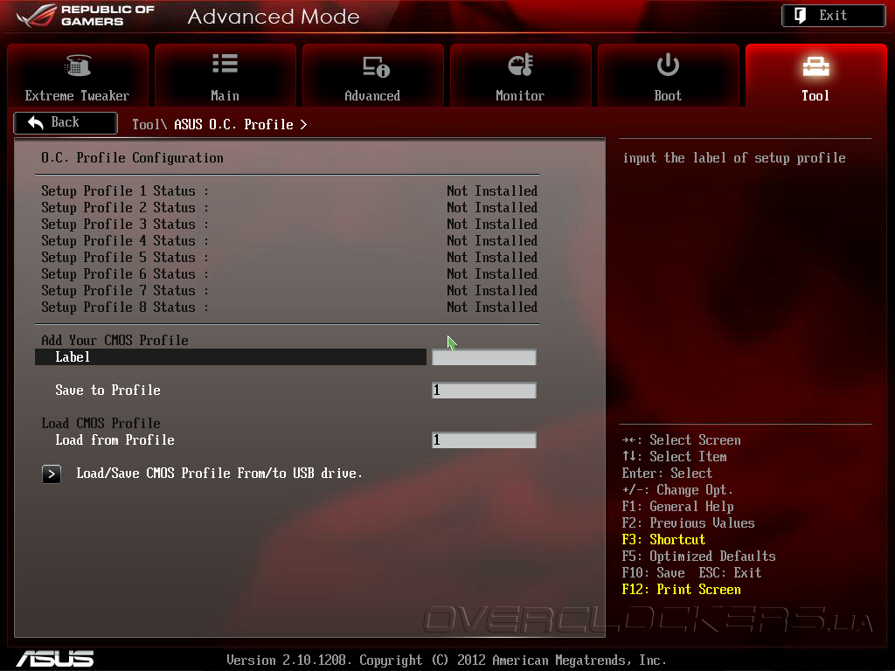Image resolution: width=895 pixels, height=671 pixels.
Task: Click Setup Profile 3 Status row
Action: pyautogui.click(x=289, y=225)
